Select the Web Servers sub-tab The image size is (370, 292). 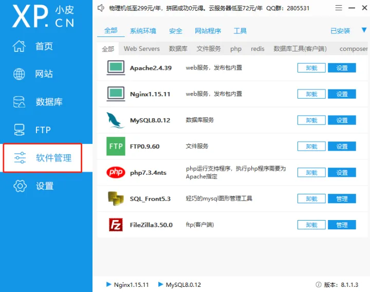[x=142, y=49]
